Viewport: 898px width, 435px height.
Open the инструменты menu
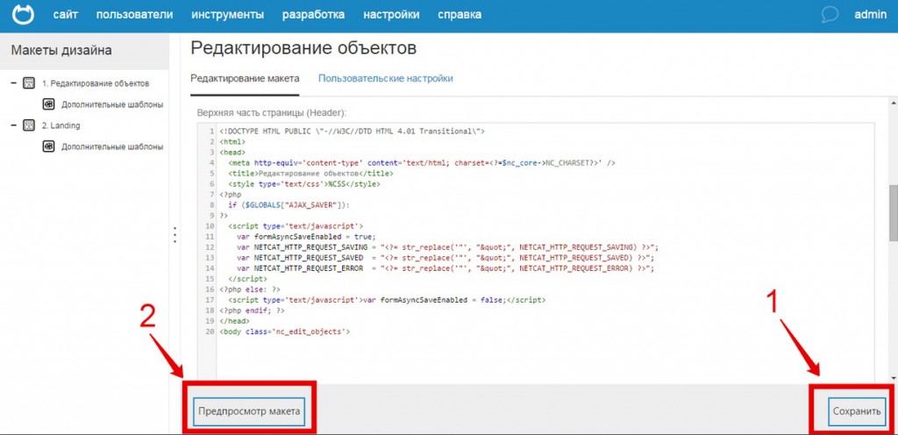pyautogui.click(x=228, y=15)
